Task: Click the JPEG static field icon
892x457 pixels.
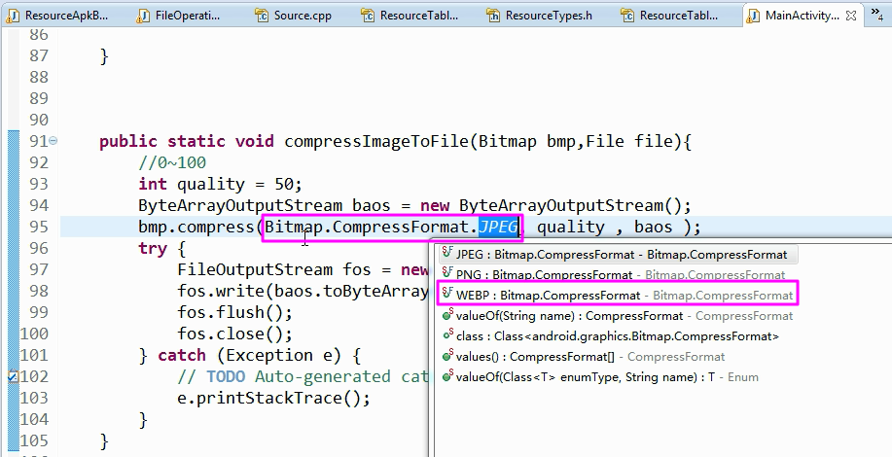Action: pyautogui.click(x=447, y=254)
